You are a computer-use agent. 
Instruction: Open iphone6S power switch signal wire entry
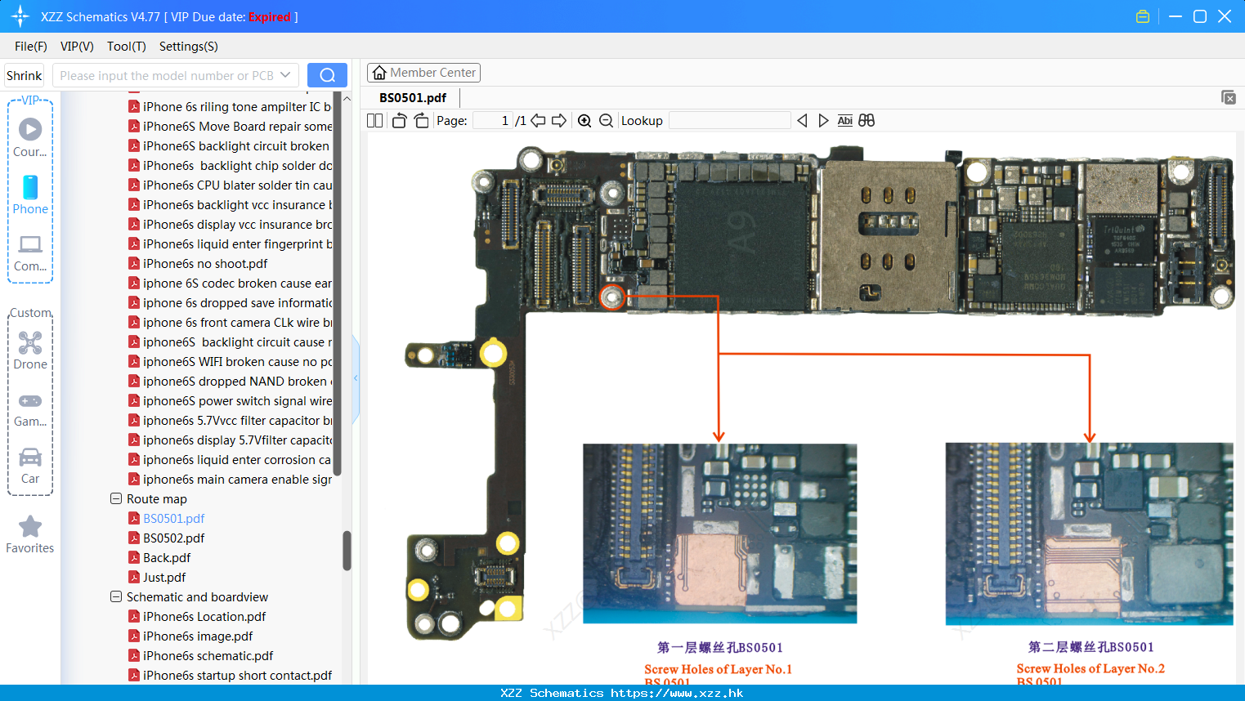pyautogui.click(x=237, y=400)
